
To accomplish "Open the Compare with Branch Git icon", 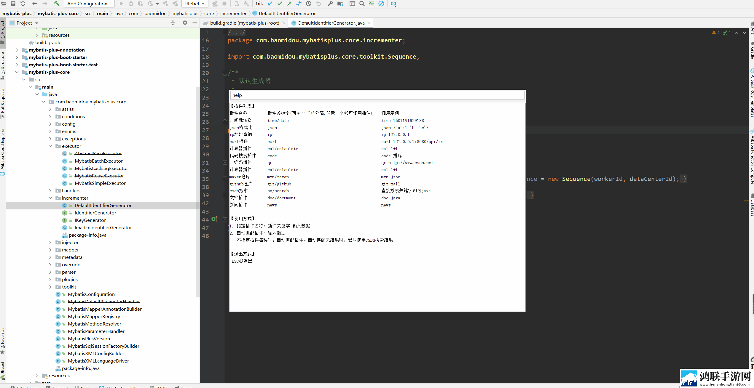I will tap(299, 4).
